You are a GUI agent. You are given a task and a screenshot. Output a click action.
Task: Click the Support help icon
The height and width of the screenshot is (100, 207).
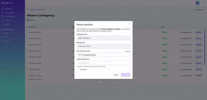3,24
